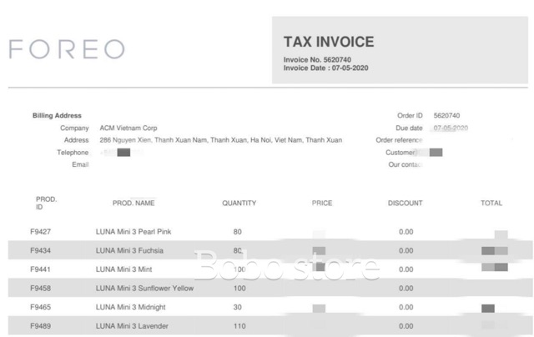Viewport: 534px width, 337px height.
Task: Click discount 0.00 in Midnight row
Action: 406,307
